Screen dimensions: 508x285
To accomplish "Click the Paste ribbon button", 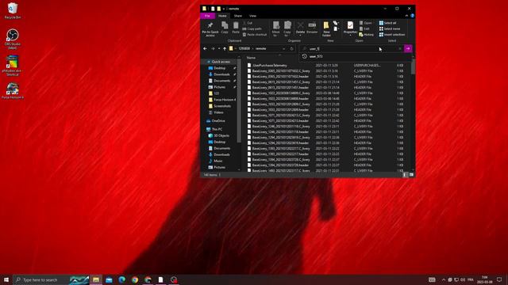I will [236, 28].
